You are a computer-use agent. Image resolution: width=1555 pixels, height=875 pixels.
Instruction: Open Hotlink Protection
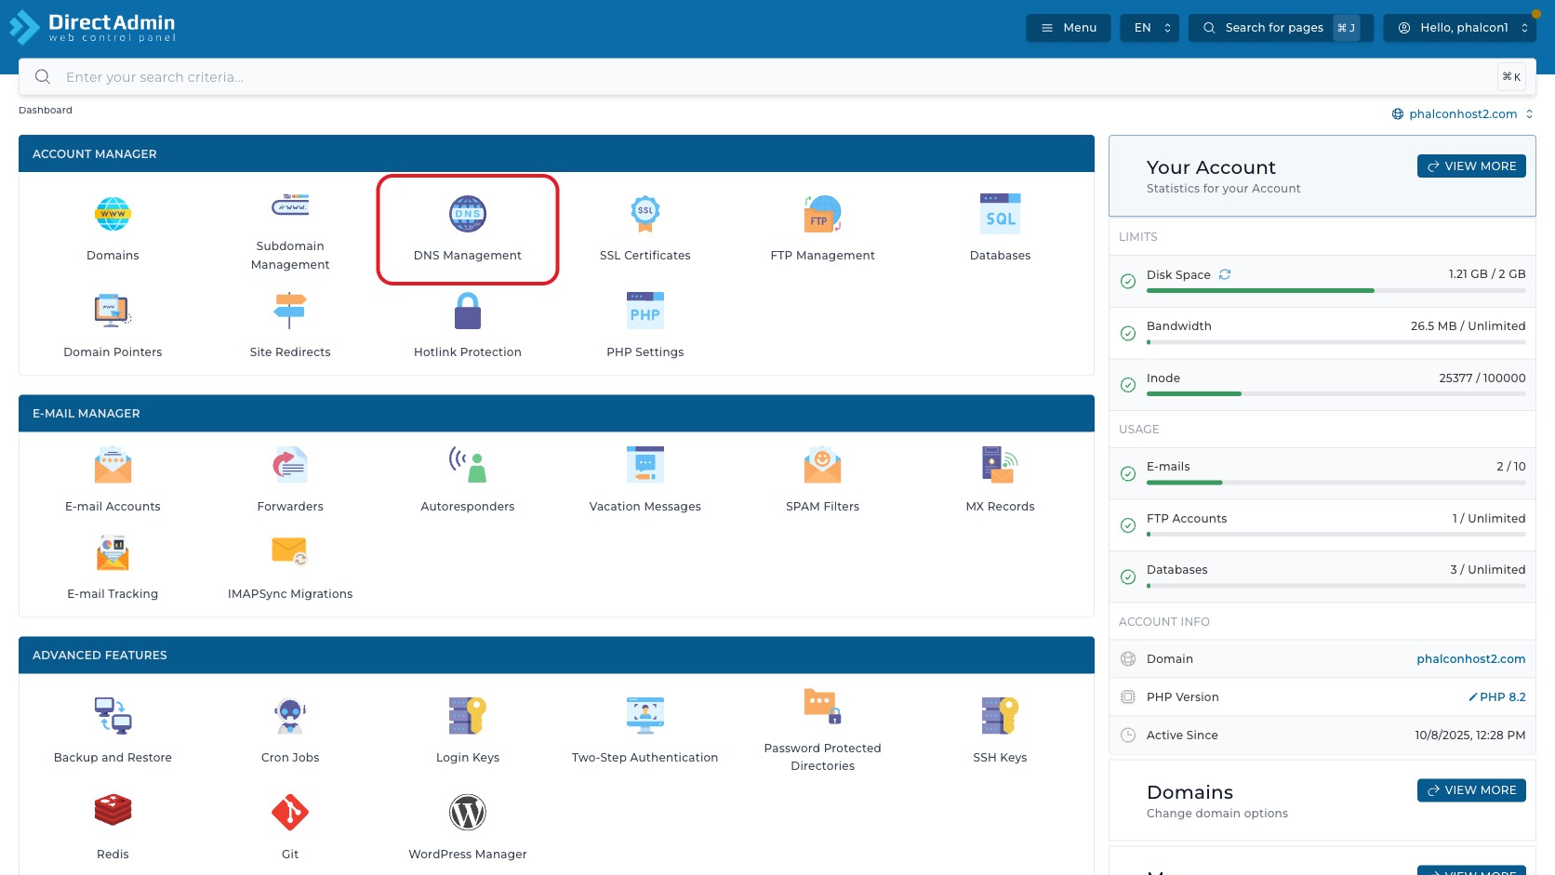click(x=468, y=325)
